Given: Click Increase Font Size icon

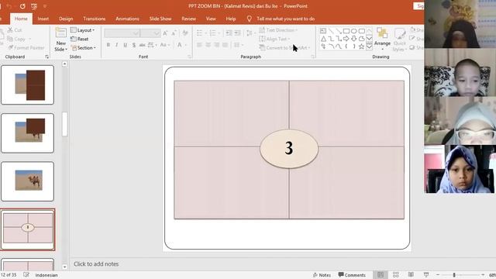Looking at the screenshot, I should click(165, 33).
